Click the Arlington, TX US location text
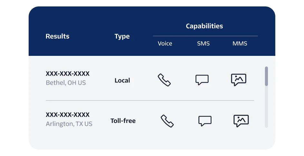 tap(69, 124)
